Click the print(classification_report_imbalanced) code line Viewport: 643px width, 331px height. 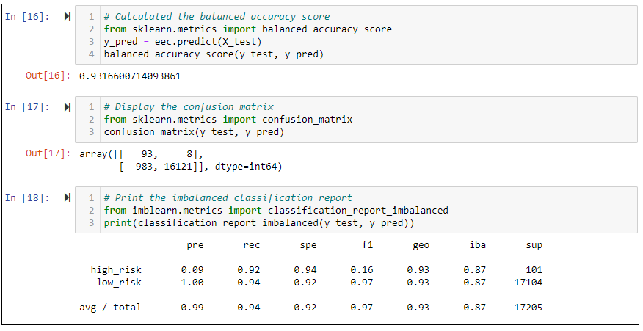(259, 223)
